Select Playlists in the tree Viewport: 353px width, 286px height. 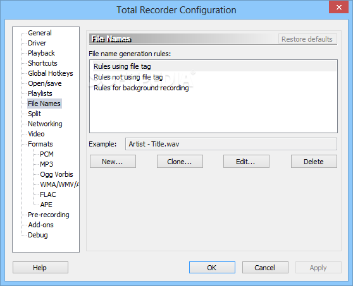(40, 93)
